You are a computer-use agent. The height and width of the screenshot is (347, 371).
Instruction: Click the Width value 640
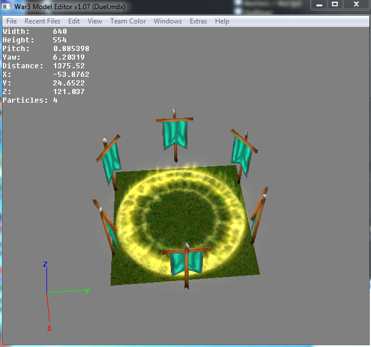(x=60, y=31)
